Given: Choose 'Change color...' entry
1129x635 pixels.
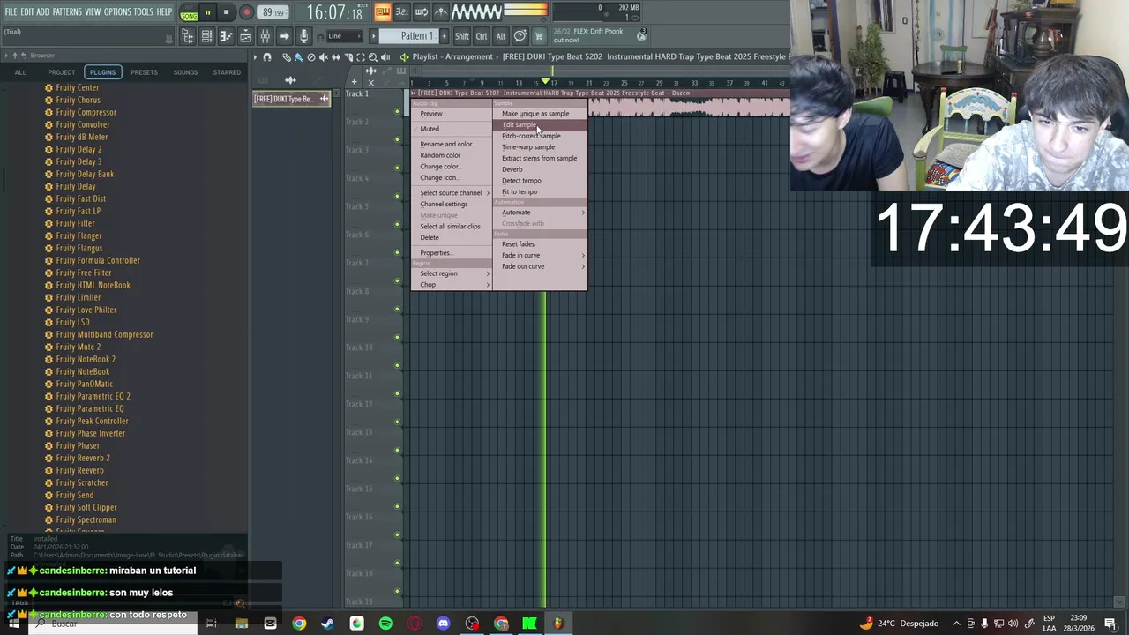Looking at the screenshot, I should pos(452,167).
